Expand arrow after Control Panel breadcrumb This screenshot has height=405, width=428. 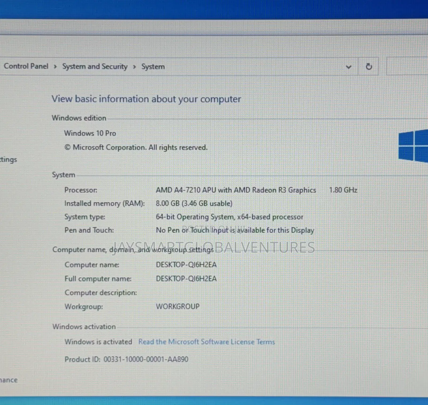(55, 67)
